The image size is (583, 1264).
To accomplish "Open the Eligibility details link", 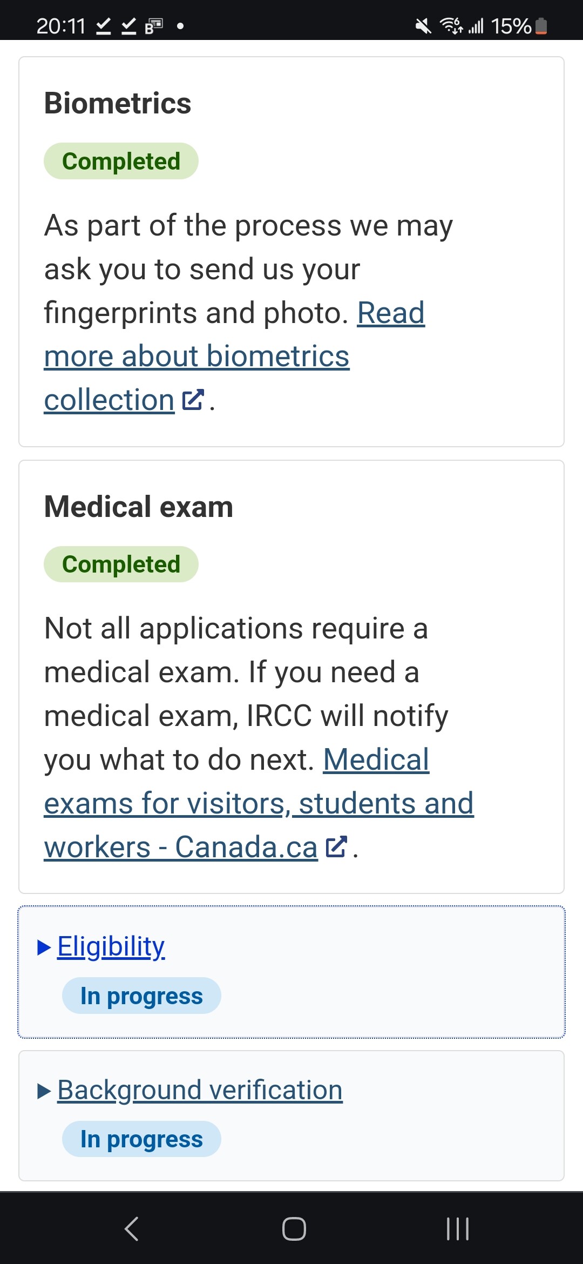I will click(x=111, y=946).
